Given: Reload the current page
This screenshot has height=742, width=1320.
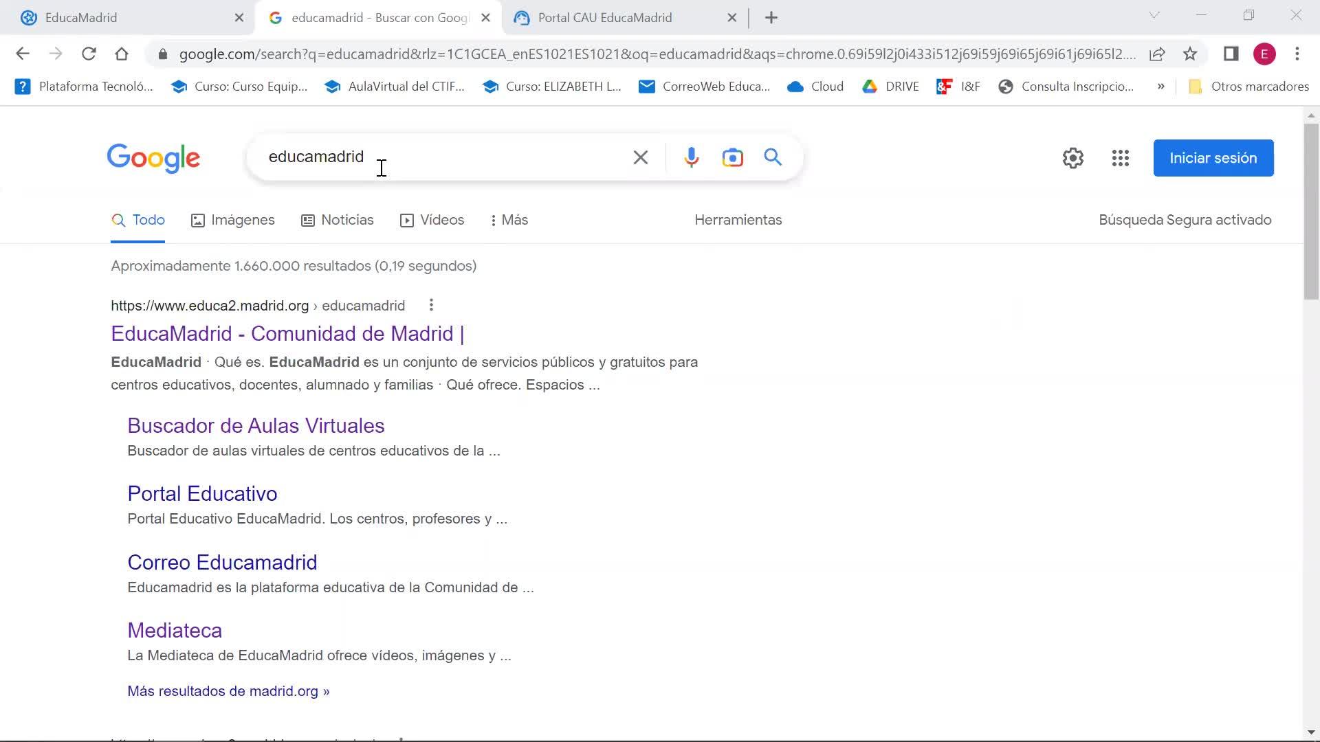Looking at the screenshot, I should [89, 54].
